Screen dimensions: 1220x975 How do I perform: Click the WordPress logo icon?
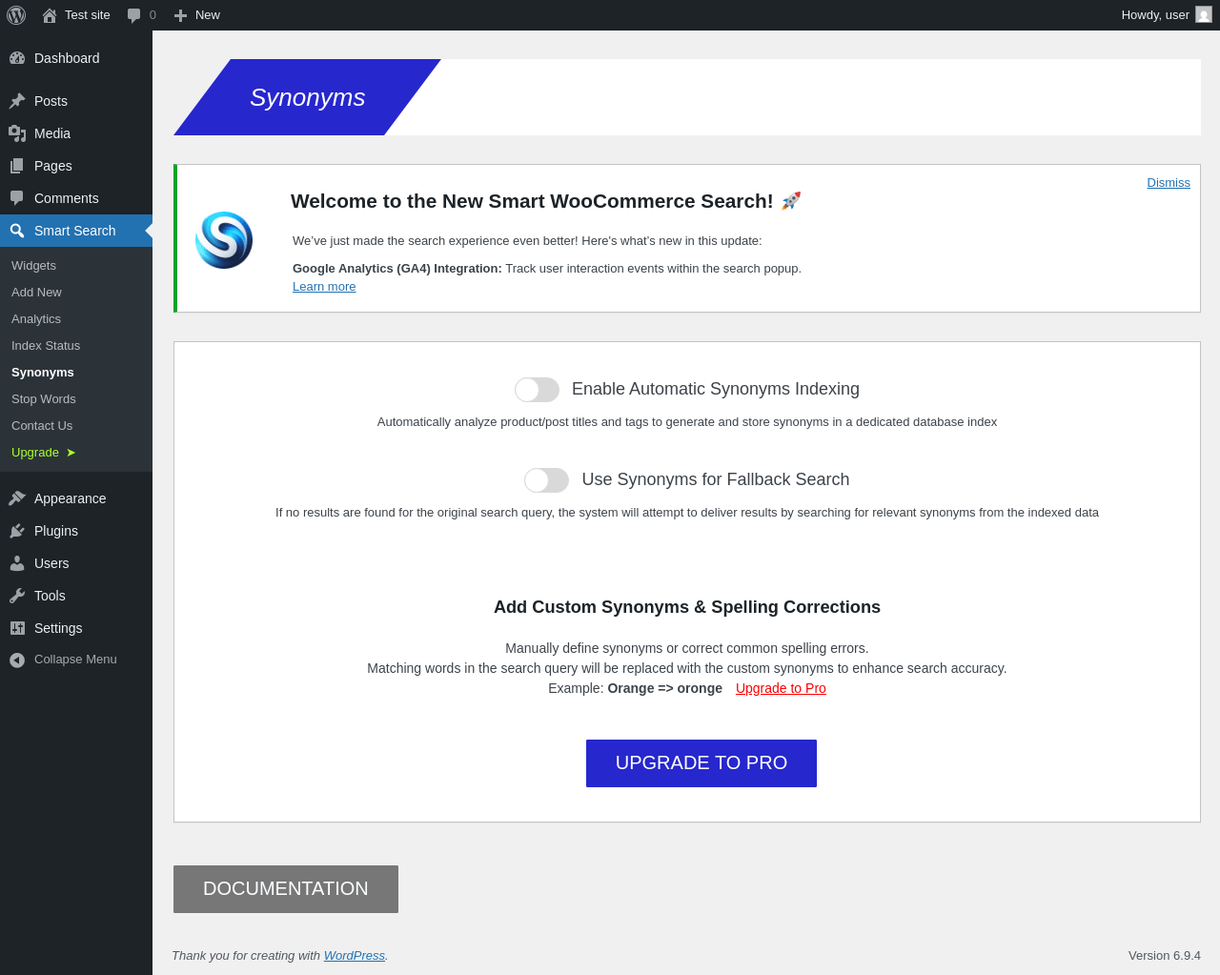coord(16,15)
